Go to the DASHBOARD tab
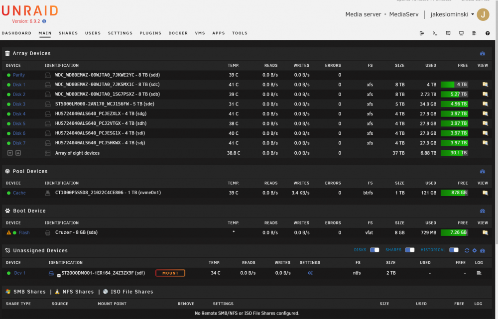This screenshot has width=498, height=319. click(x=16, y=33)
